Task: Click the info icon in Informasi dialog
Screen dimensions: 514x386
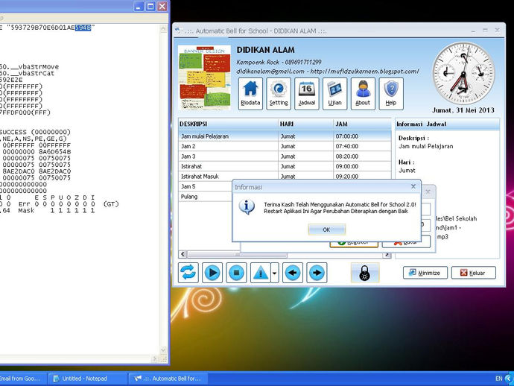Action: click(247, 207)
